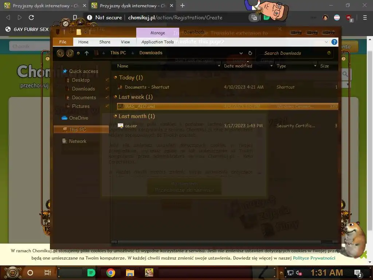Open the GAY FURRY SEX bookmark

coord(27,29)
